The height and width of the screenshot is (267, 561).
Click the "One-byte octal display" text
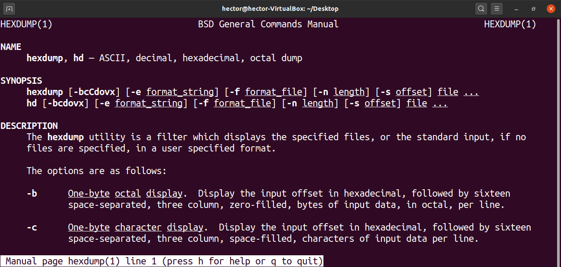(x=125, y=194)
